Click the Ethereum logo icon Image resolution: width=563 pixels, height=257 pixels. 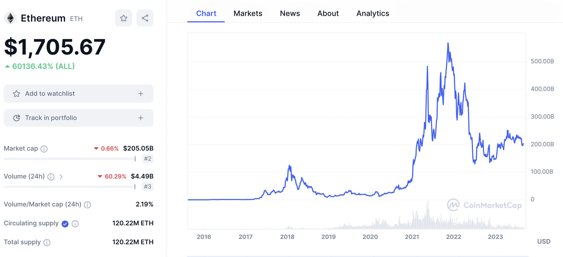click(x=10, y=18)
